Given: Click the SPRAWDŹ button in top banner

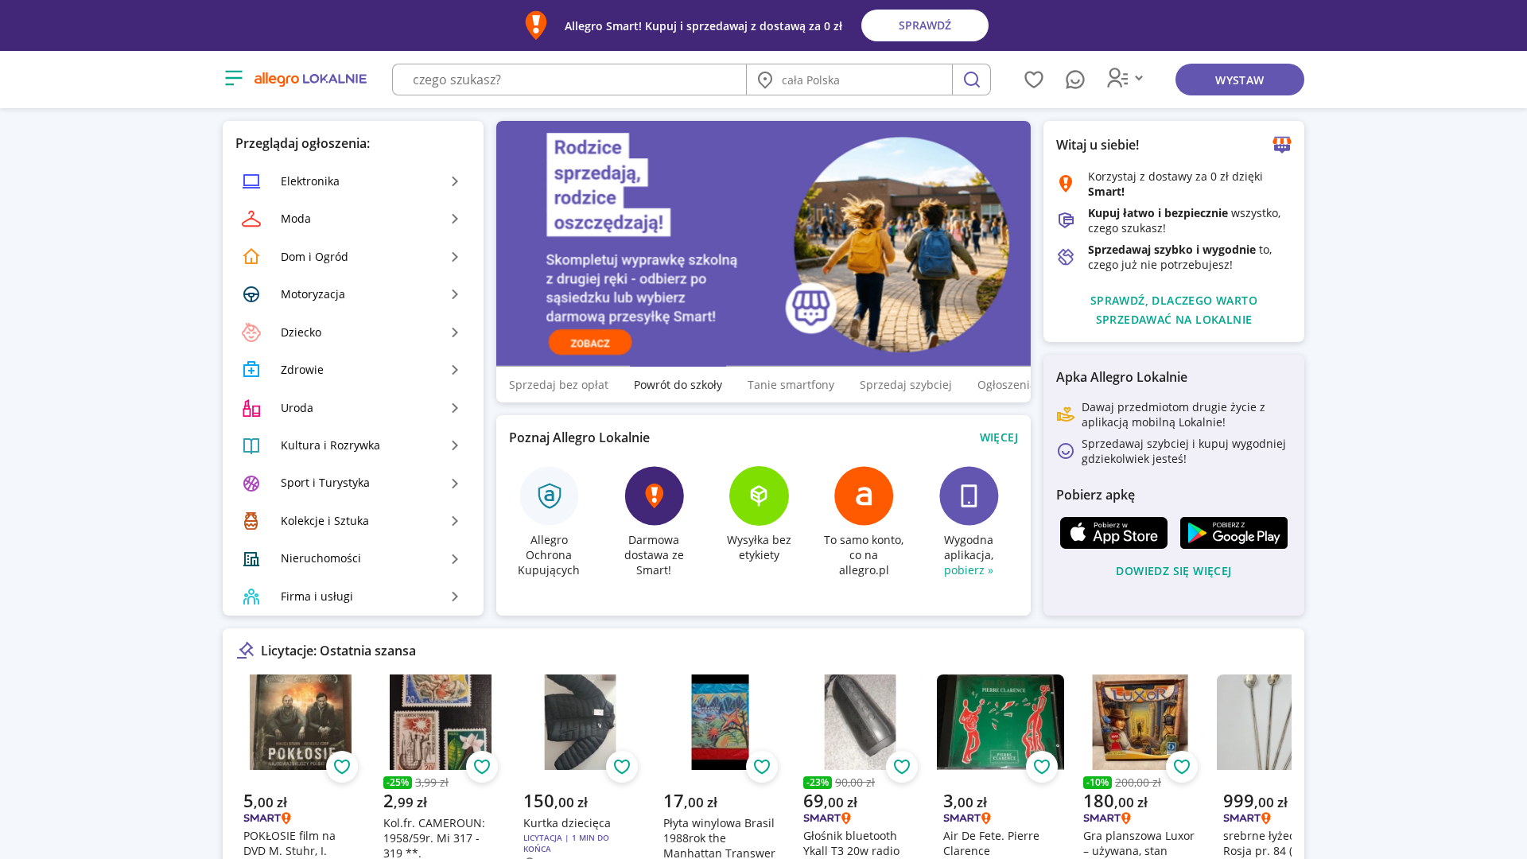Looking at the screenshot, I should pyautogui.click(x=924, y=25).
